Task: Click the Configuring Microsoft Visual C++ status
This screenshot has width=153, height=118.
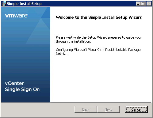Action: click(98, 50)
